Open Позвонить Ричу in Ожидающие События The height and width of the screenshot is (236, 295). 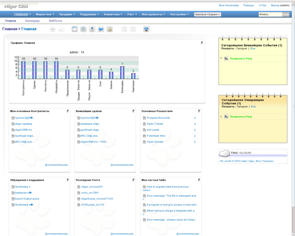click(241, 117)
